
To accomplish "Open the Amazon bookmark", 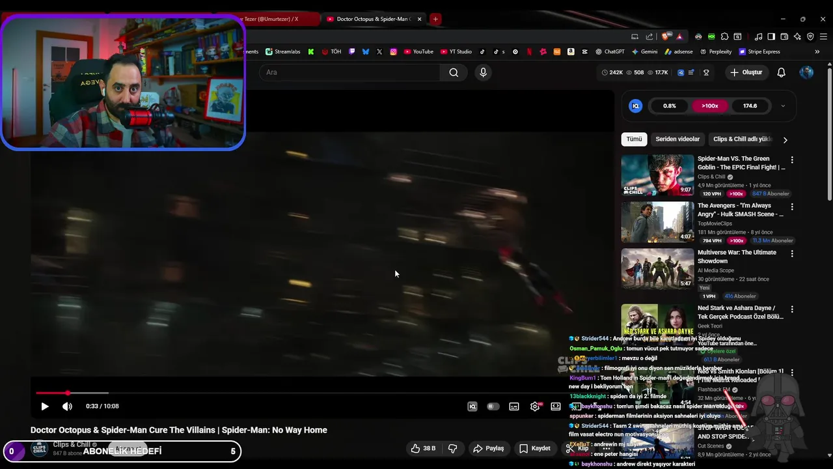I will click(571, 51).
